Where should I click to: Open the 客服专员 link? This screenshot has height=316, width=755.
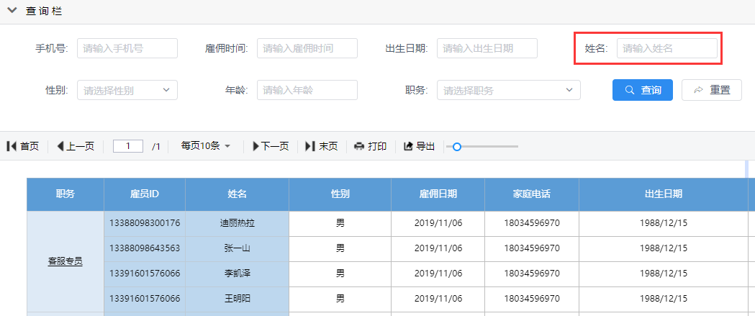[x=65, y=261]
